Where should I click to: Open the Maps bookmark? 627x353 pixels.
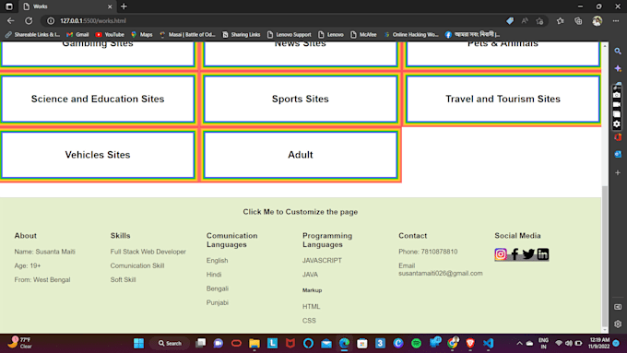142,34
